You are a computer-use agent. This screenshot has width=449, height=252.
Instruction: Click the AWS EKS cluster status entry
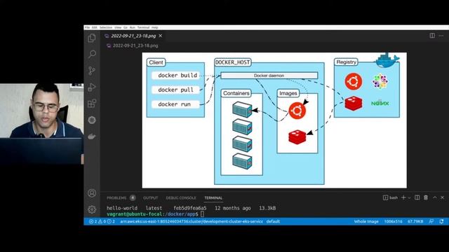click(192, 221)
